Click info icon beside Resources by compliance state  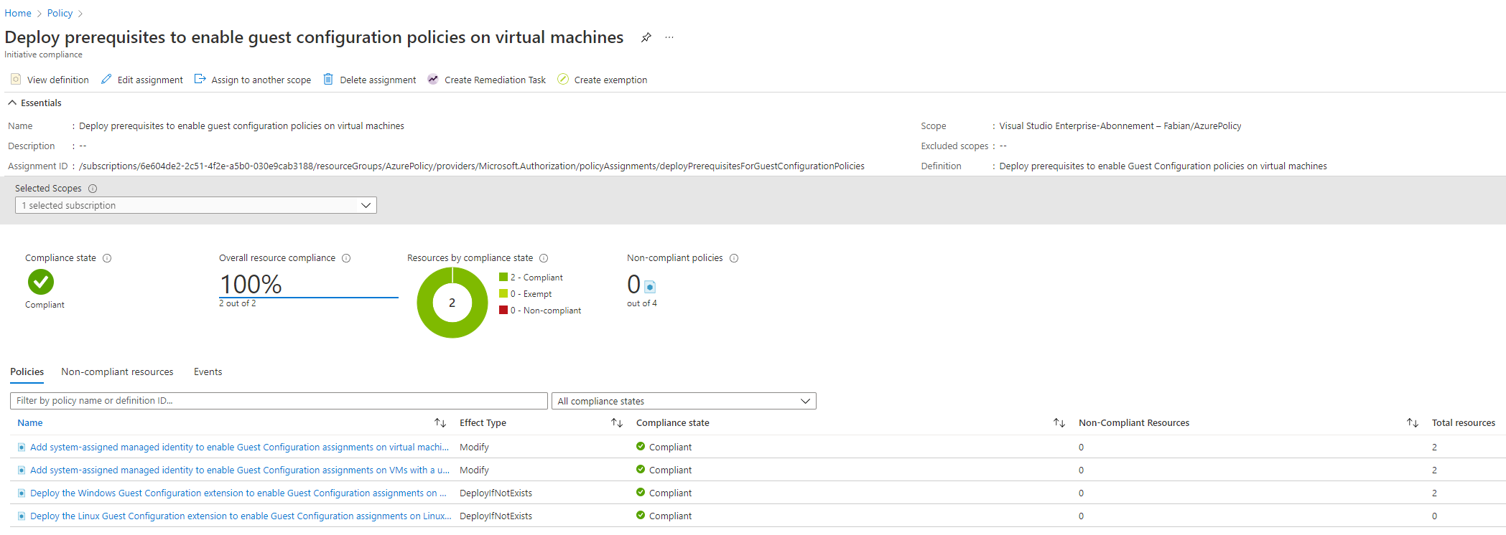544,258
